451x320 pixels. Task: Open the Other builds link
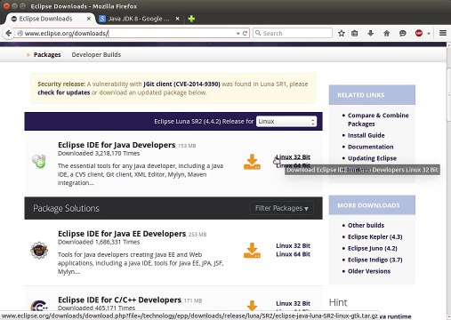pos(366,225)
